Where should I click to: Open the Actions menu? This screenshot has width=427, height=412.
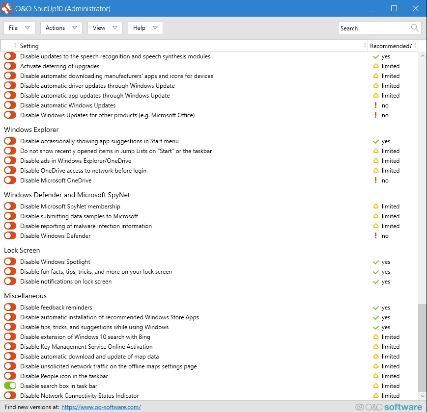click(x=61, y=28)
